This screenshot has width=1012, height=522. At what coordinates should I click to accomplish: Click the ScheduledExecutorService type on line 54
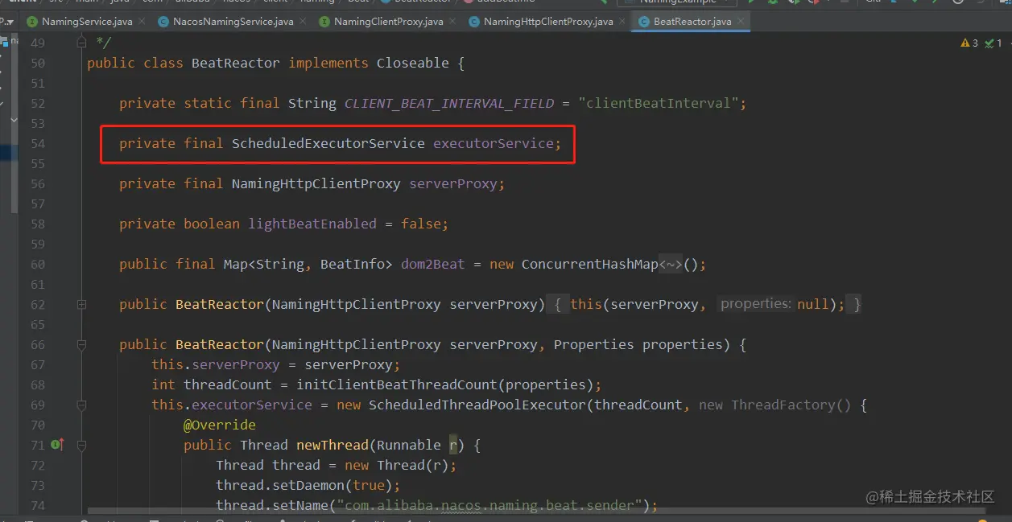point(328,143)
